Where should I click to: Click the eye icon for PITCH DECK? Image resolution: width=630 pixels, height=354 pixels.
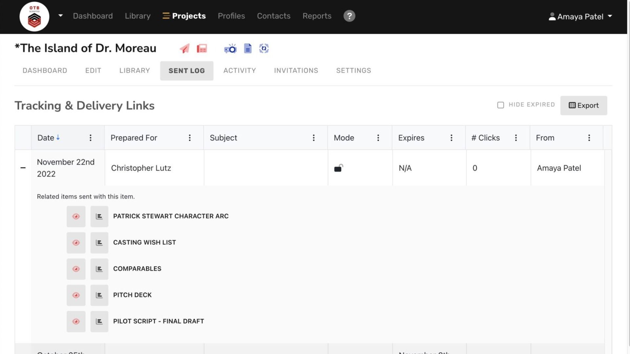(76, 295)
